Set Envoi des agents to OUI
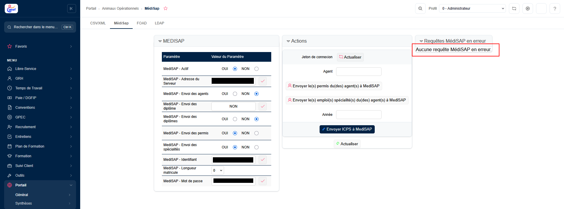This screenshot has width=564, height=209. 235,94
